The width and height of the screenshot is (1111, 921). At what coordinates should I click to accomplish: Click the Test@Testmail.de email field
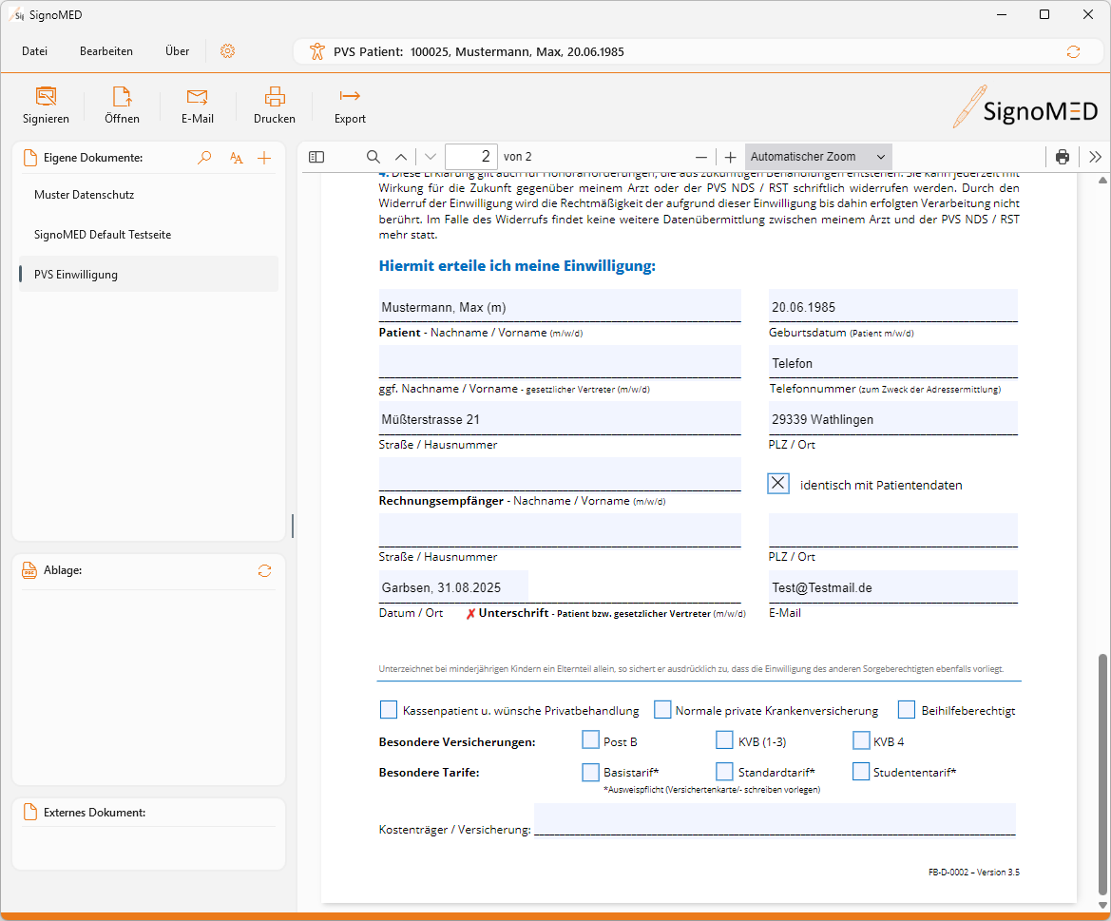(893, 586)
